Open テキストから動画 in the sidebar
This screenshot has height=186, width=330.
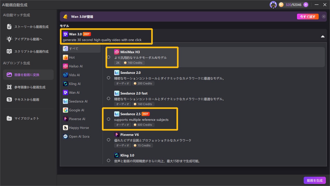point(28,99)
